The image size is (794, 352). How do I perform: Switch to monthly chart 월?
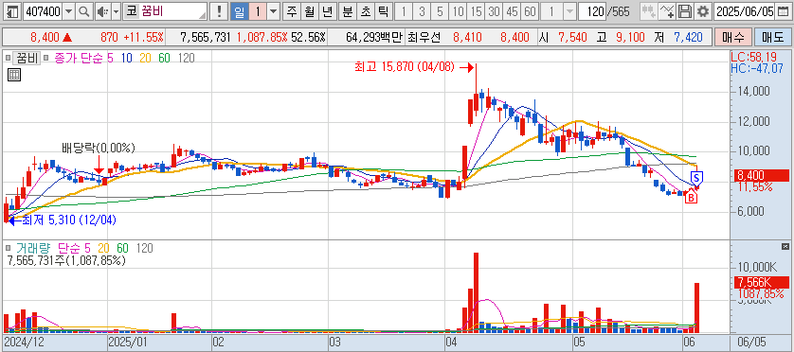click(310, 11)
